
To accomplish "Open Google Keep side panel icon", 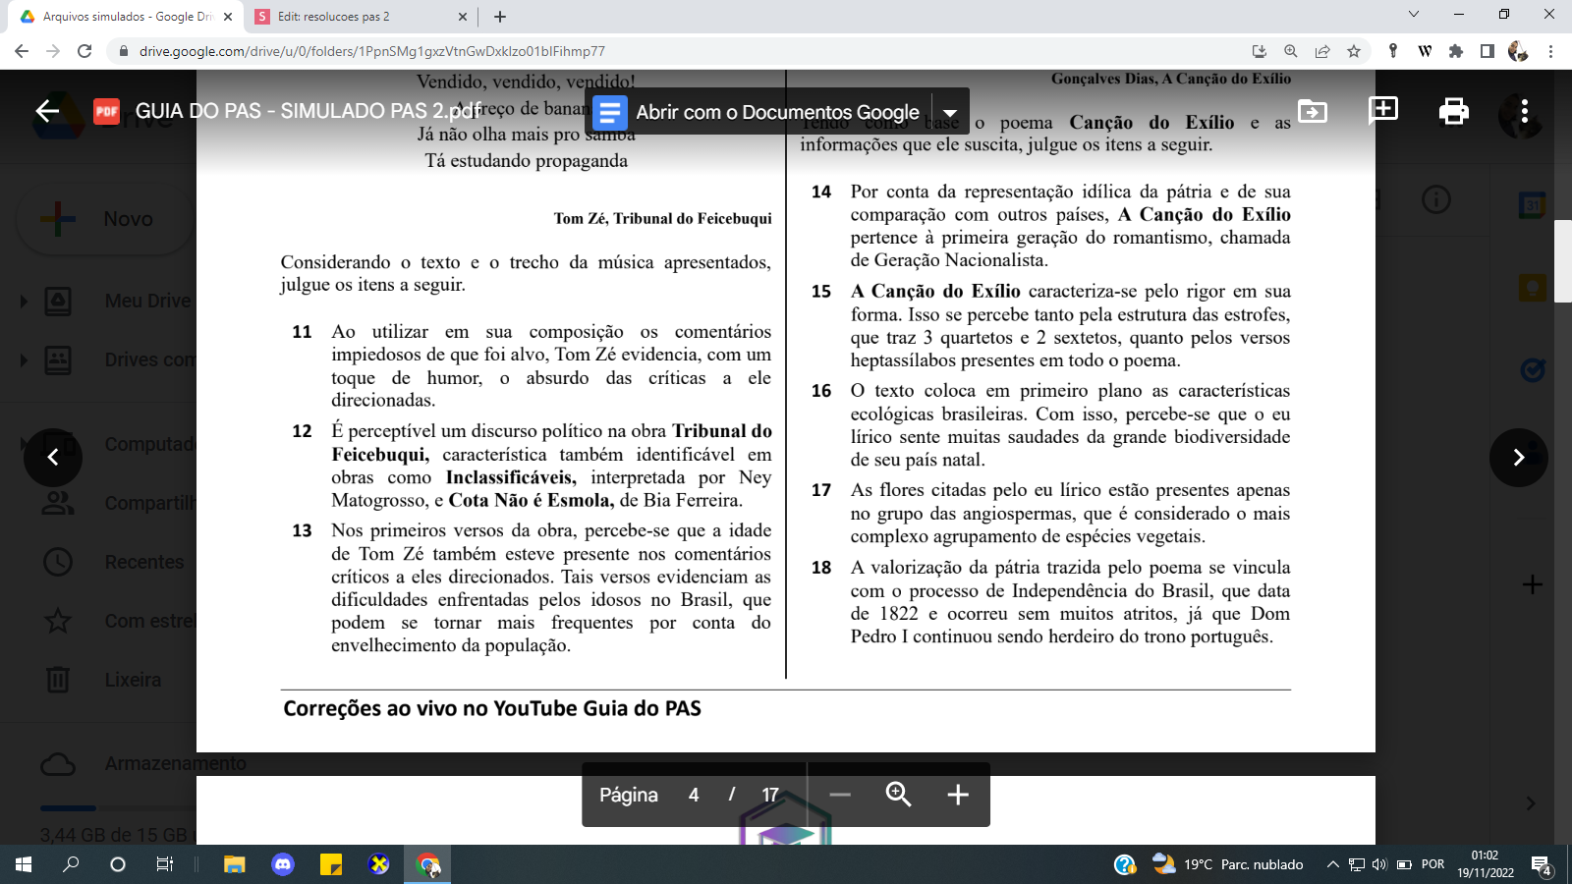I will [x=1532, y=288].
